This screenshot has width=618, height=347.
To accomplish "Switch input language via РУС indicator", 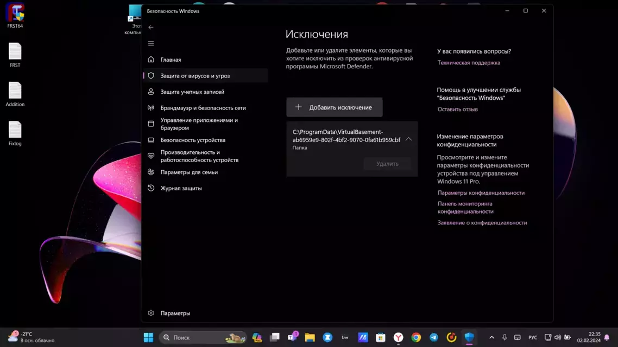I will point(533,338).
